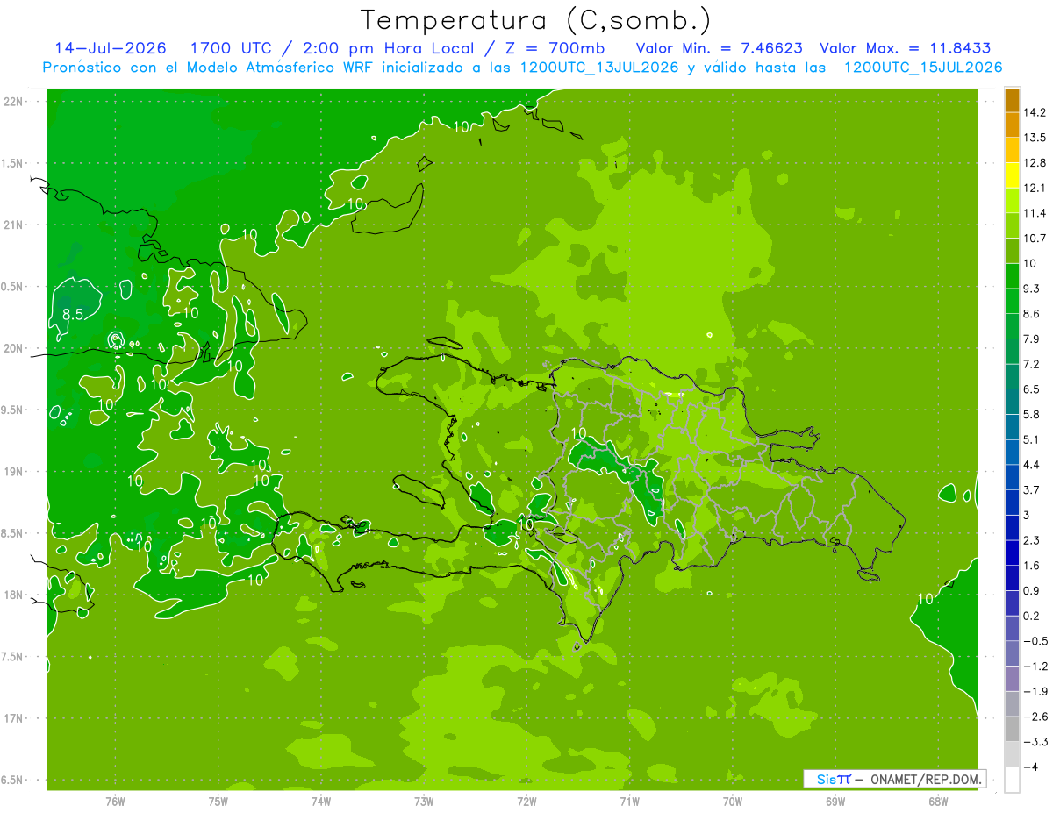Click the '1200UTC_13JUL2026' initialization timestamp
The height and width of the screenshot is (813, 1053).
(599, 68)
